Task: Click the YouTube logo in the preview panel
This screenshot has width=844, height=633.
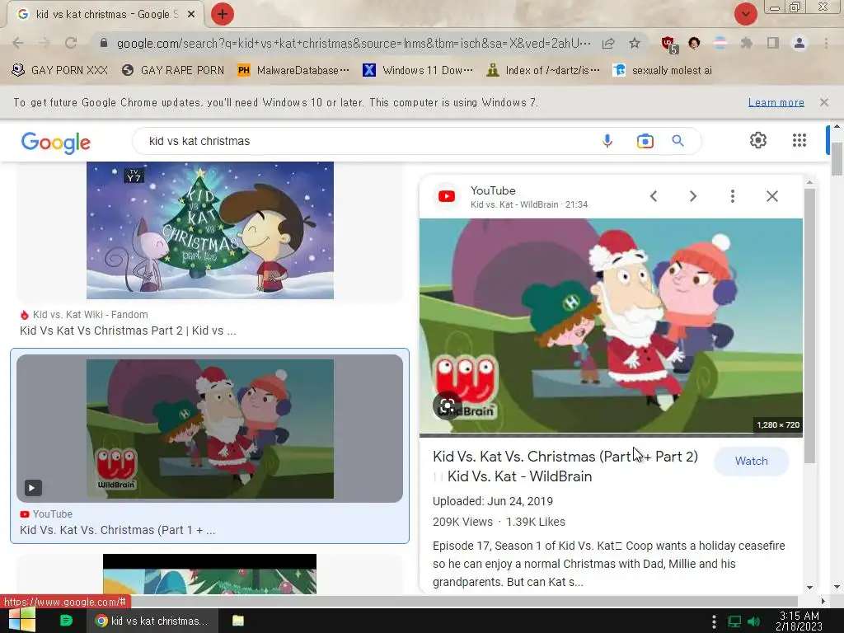Action: pyautogui.click(x=447, y=196)
